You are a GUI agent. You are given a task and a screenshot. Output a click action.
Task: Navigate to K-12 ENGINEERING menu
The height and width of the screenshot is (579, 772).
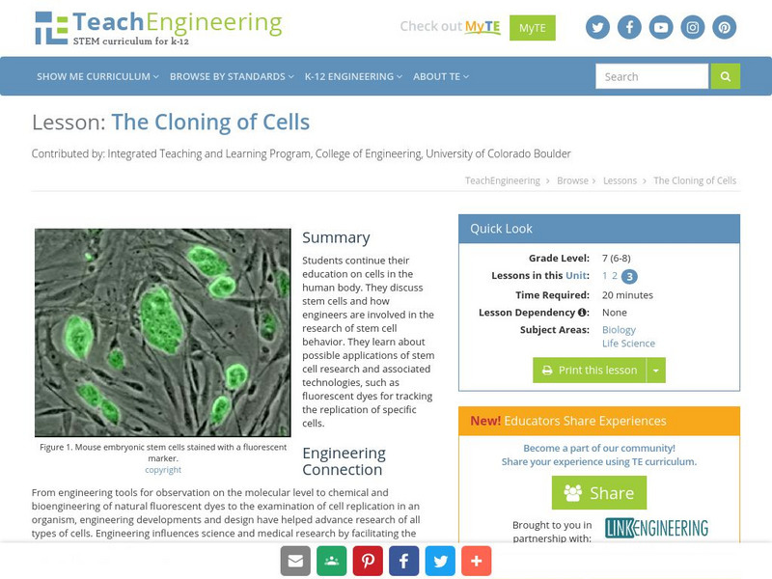pyautogui.click(x=354, y=75)
